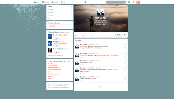Click View all in Who to follow

tap(67, 32)
